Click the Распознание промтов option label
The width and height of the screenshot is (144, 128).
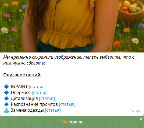point(34,104)
